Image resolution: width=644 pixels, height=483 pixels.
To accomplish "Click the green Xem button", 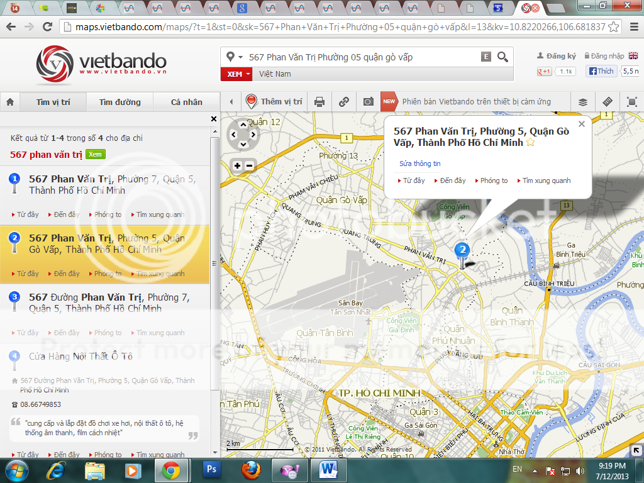I will pos(96,155).
